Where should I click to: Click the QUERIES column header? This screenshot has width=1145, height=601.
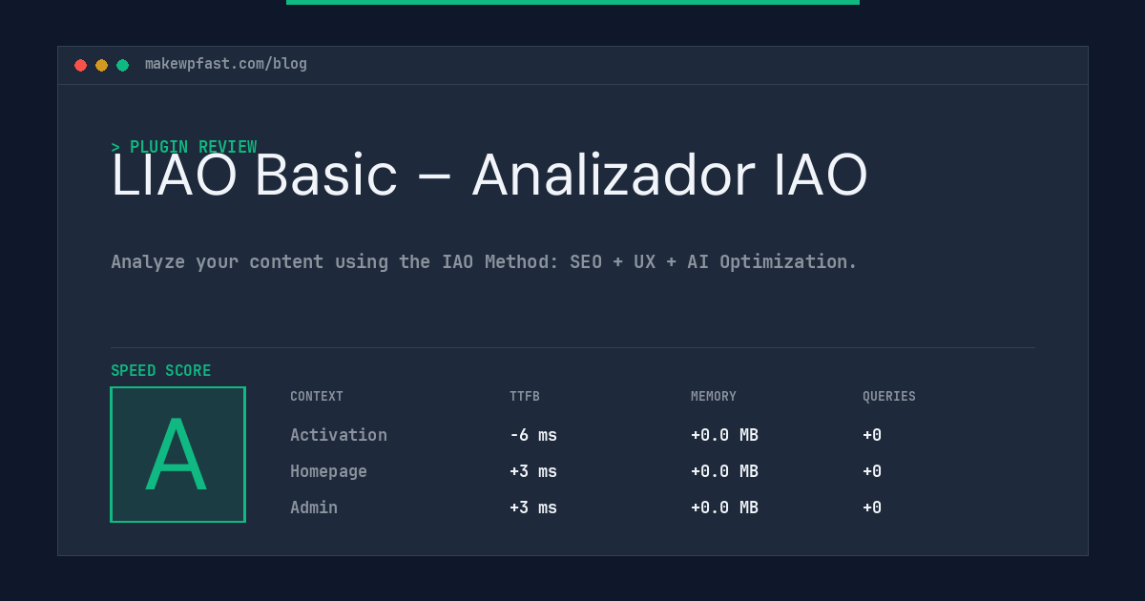click(889, 397)
